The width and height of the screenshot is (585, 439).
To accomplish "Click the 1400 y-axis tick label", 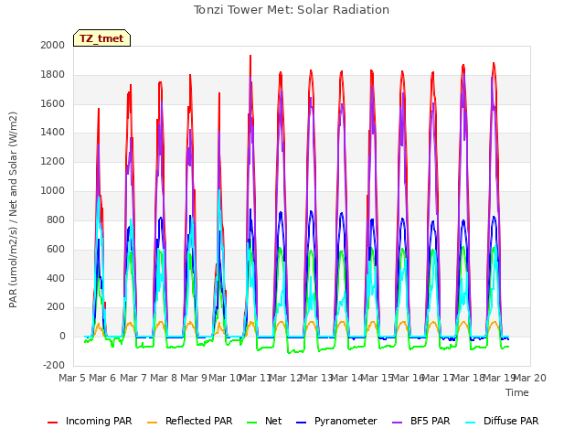I will point(53,133).
